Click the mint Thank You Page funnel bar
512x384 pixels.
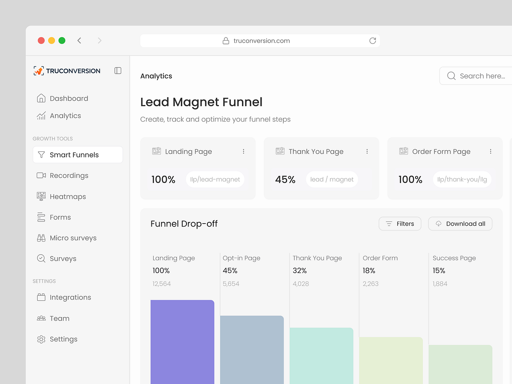click(321, 356)
